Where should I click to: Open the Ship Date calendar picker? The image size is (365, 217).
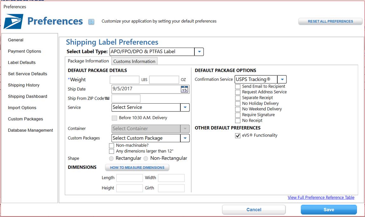[x=185, y=89]
